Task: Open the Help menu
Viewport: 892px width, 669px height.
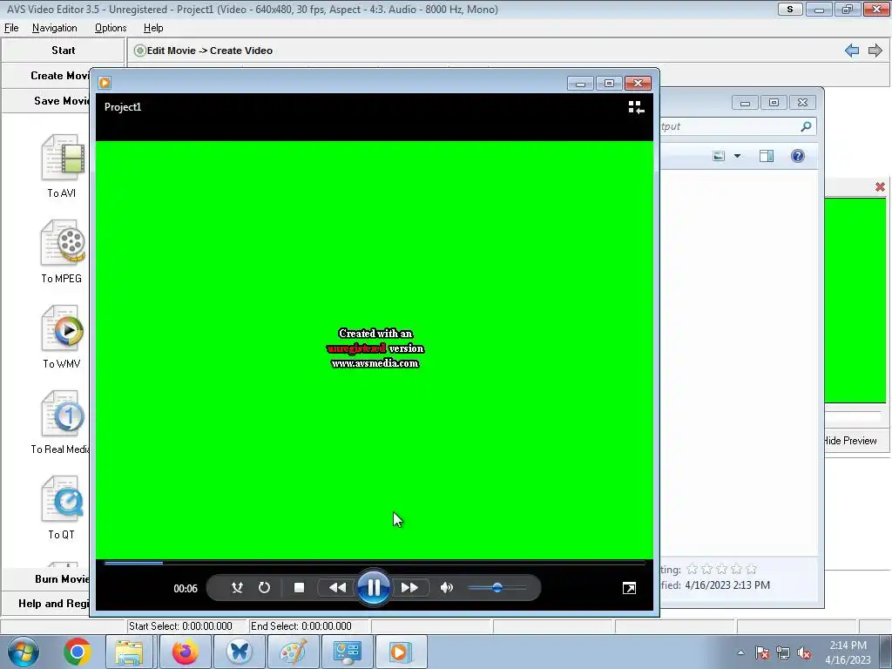Action: pos(153,28)
